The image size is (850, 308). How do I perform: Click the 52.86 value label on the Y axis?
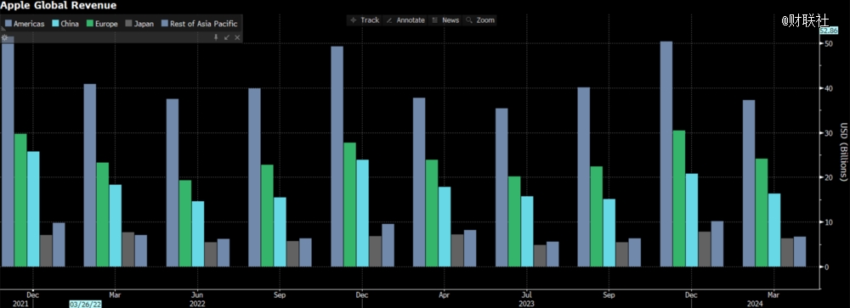tap(829, 31)
